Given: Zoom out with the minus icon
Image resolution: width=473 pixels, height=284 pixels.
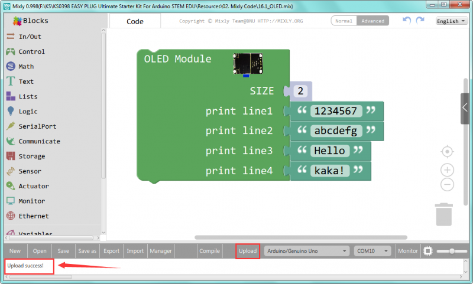Looking at the screenshot, I should (x=448, y=184).
